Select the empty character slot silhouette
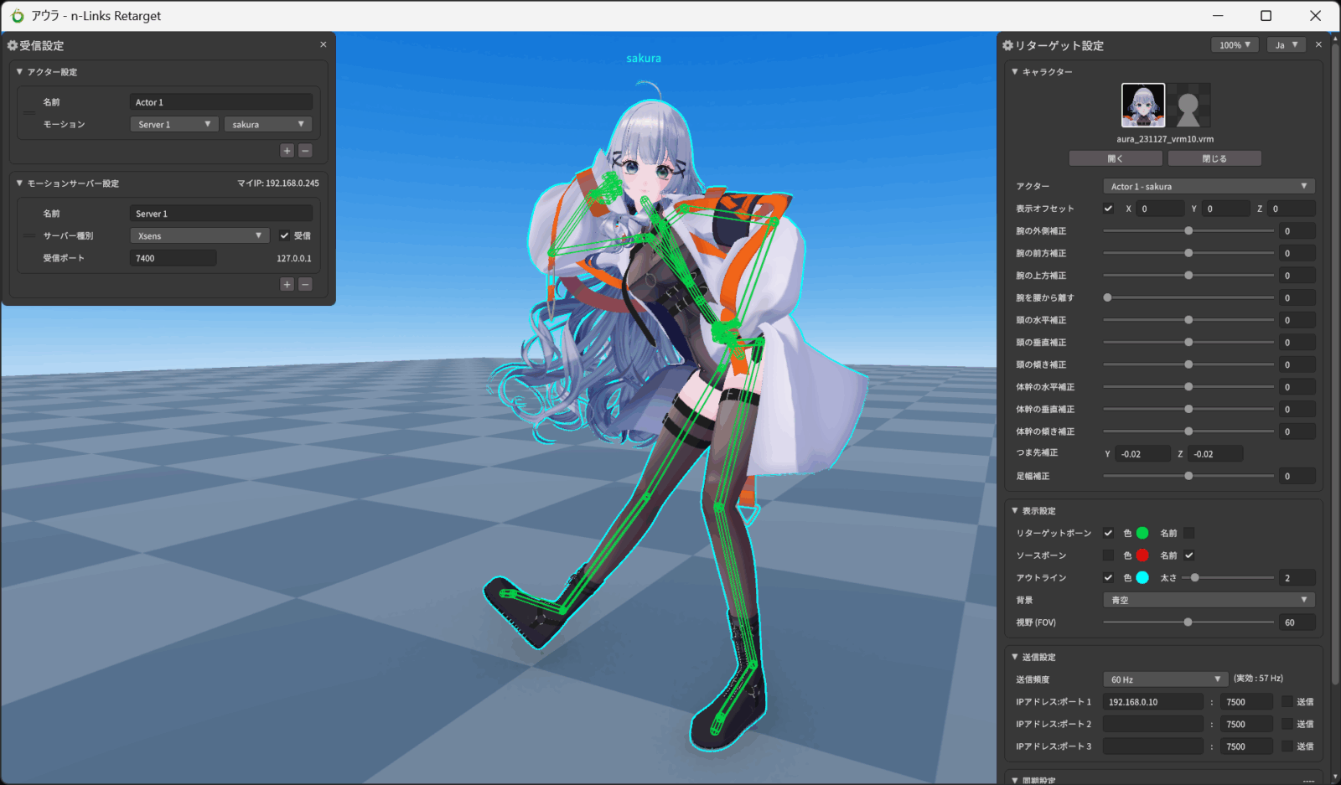The width and height of the screenshot is (1341, 785). (1188, 106)
